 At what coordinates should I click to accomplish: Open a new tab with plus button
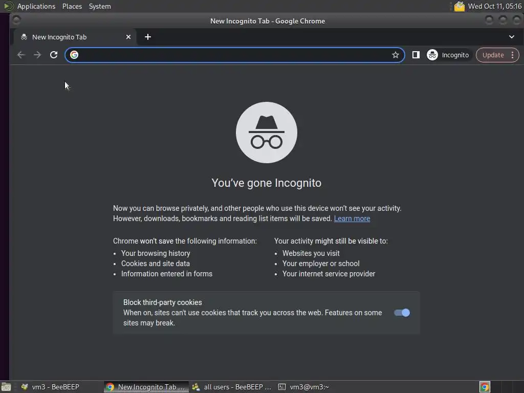click(148, 37)
